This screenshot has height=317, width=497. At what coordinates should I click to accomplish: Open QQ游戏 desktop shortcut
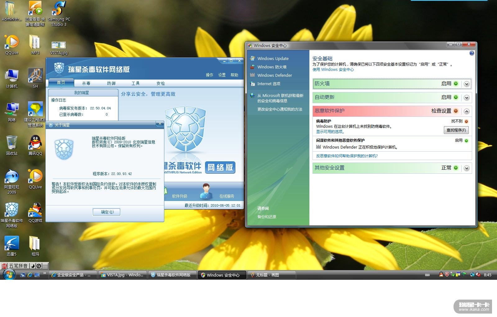click(35, 213)
